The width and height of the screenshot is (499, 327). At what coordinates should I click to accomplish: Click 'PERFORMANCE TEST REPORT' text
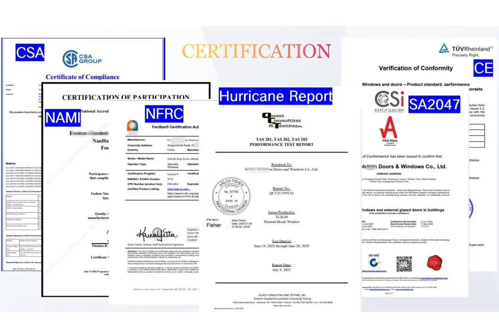[x=282, y=144]
